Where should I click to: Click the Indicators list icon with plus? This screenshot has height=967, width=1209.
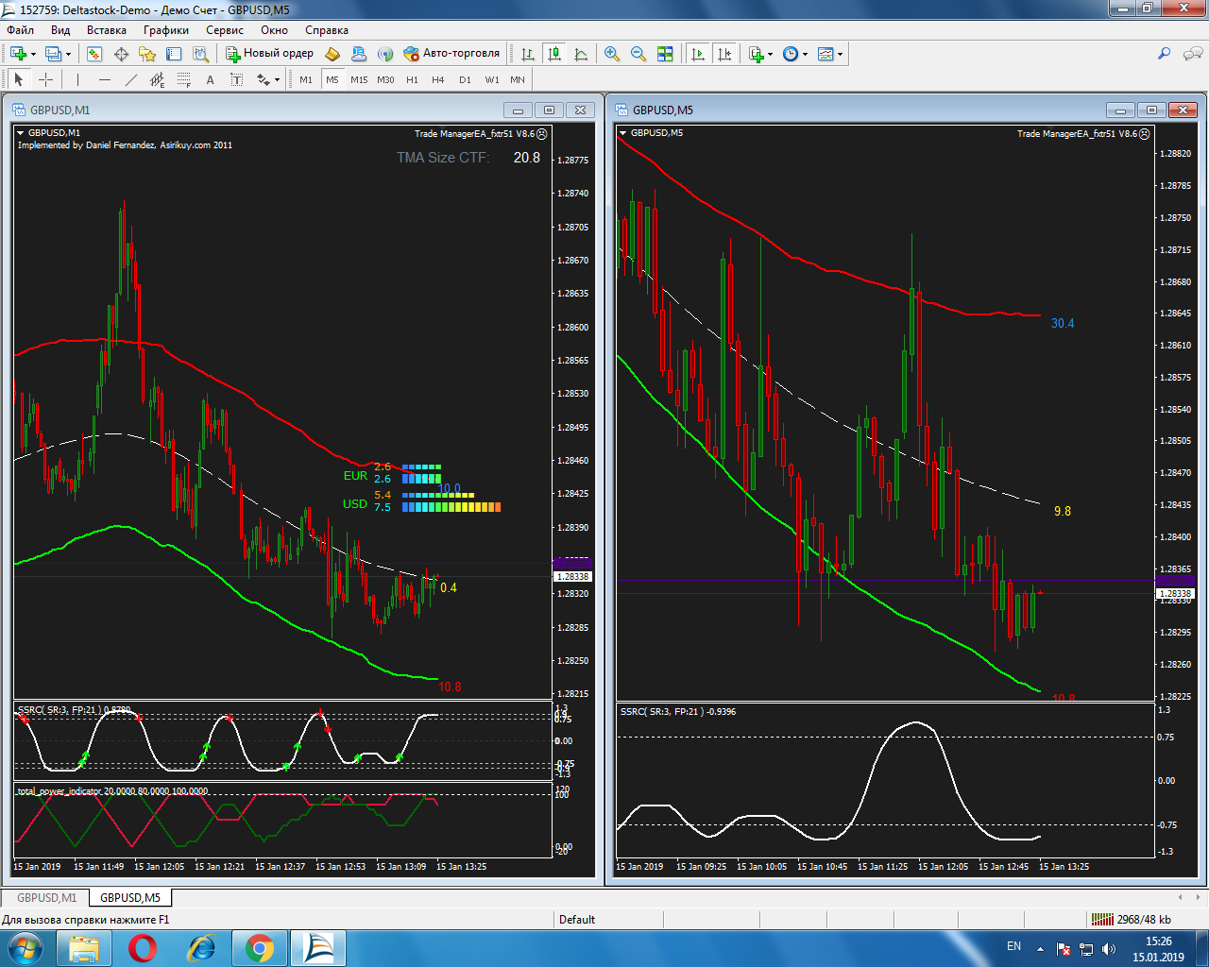coord(757,54)
